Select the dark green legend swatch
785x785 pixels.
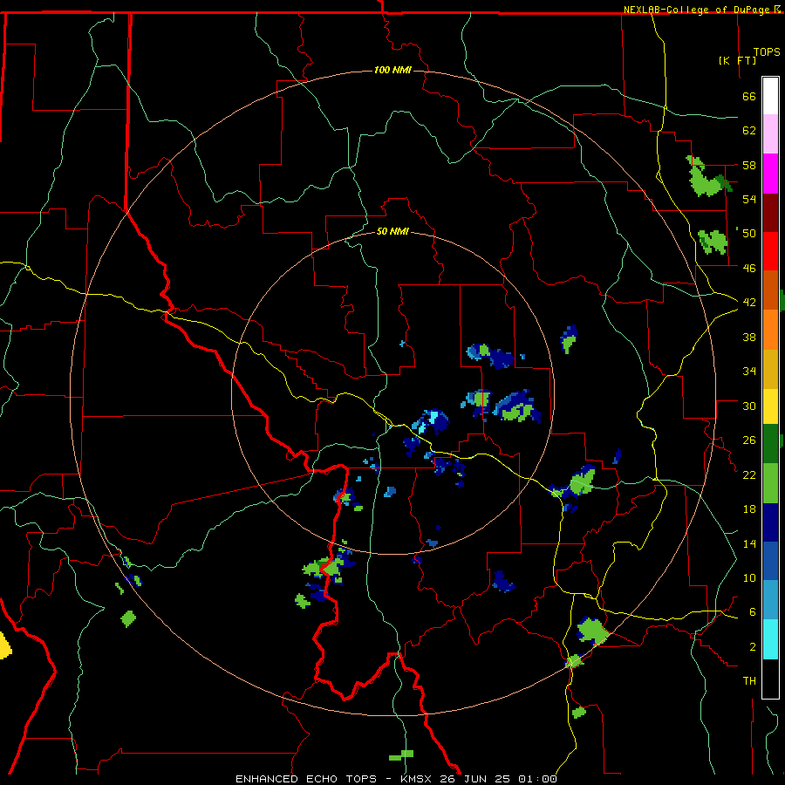coord(770,444)
